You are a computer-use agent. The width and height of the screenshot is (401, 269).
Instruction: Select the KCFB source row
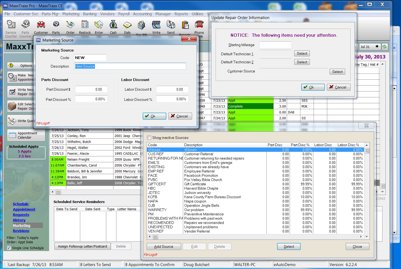pyautogui.click(x=255, y=197)
